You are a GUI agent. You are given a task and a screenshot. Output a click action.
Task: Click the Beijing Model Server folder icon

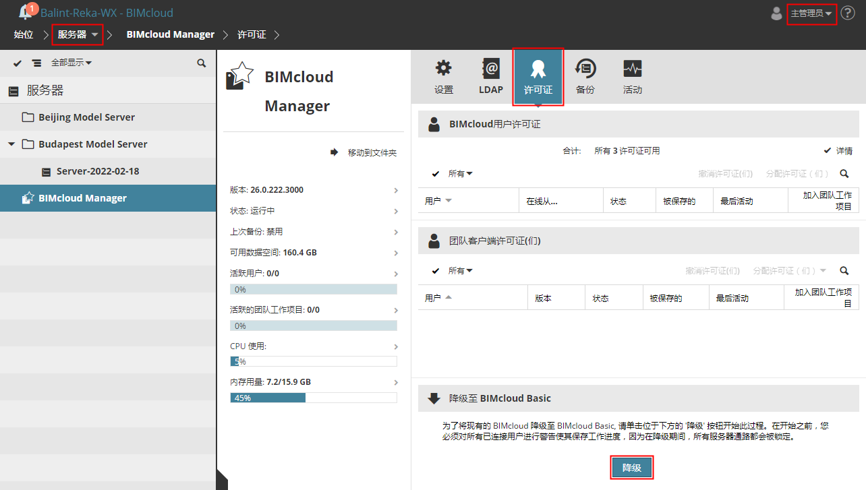28,117
